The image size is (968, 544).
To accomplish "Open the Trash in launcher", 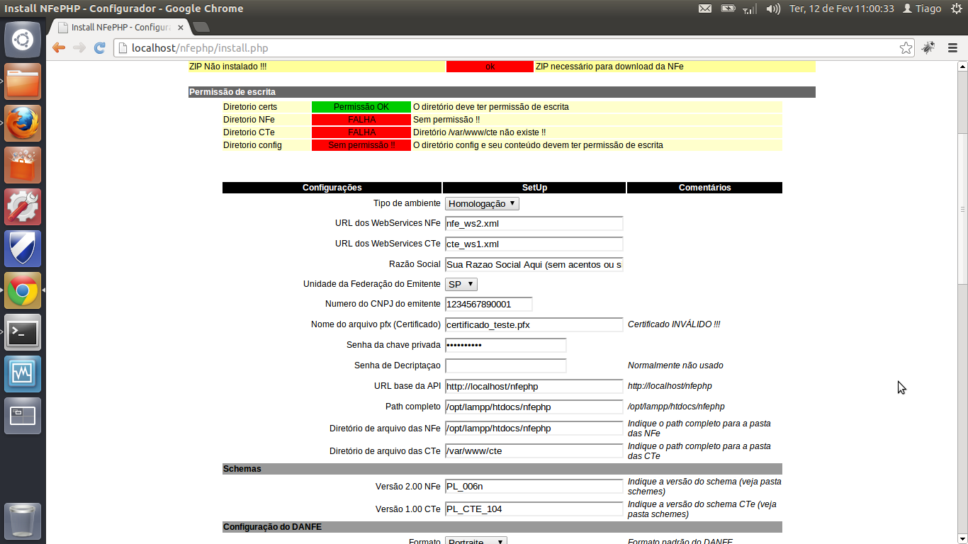I will click(x=23, y=521).
